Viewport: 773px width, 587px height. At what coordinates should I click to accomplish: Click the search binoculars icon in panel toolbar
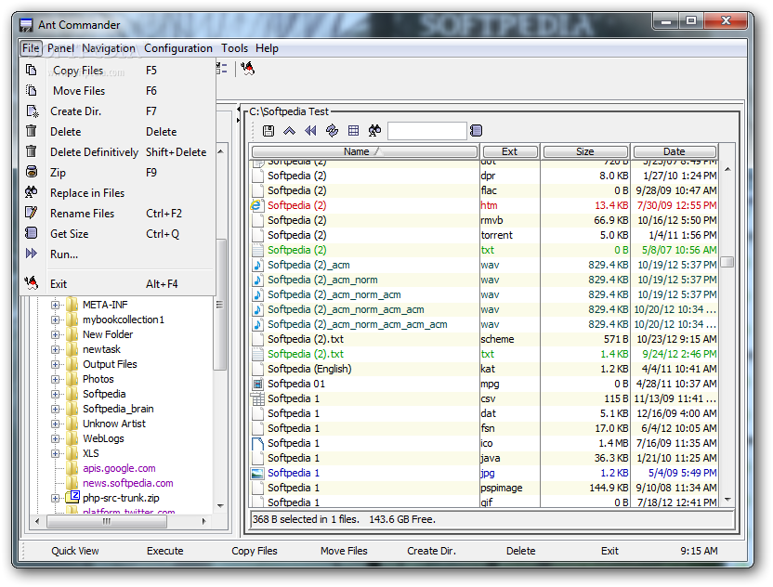point(374,131)
